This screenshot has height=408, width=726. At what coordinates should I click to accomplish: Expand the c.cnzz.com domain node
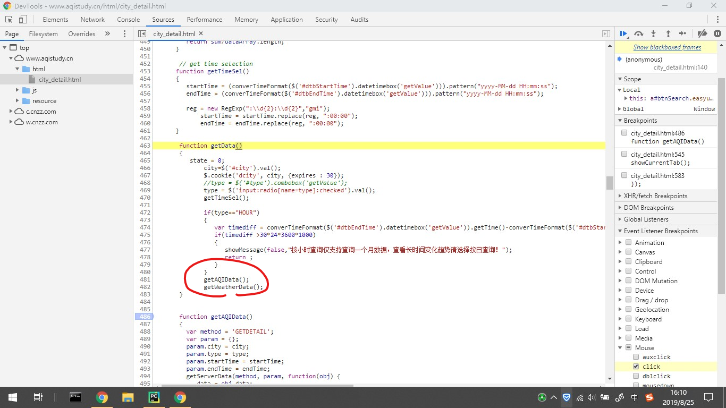(11, 112)
